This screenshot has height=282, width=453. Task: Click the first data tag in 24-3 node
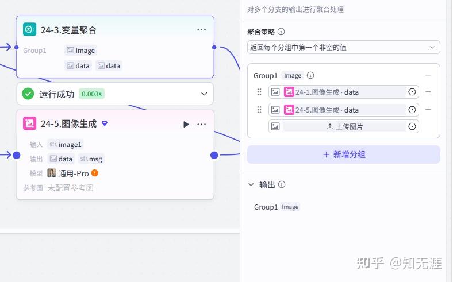tap(78, 66)
